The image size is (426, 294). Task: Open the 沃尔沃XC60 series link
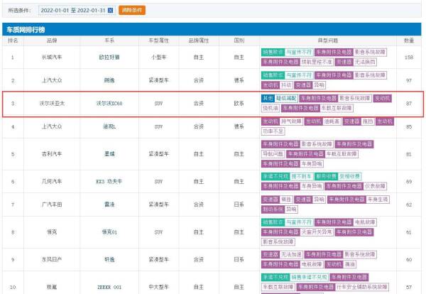pos(109,103)
